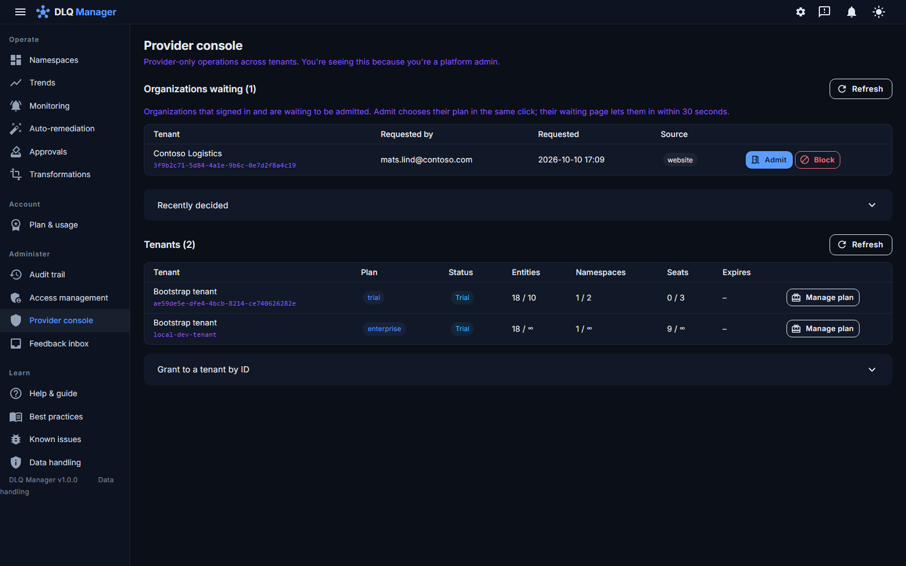
Task: Click the Help & guide question-mark icon
Action: [x=16, y=393]
